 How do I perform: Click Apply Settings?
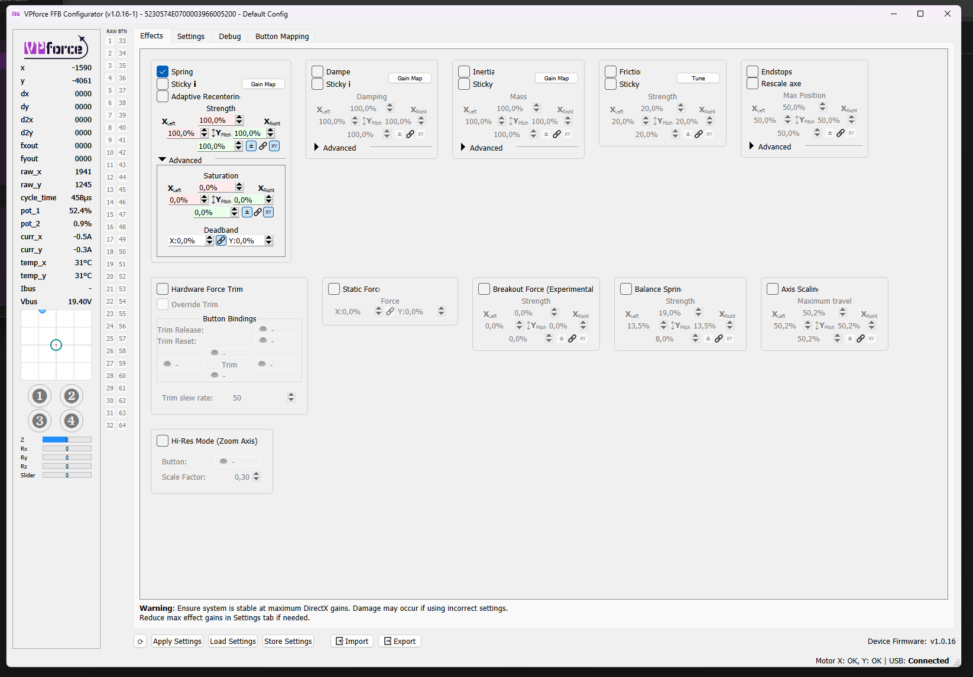[x=177, y=641]
